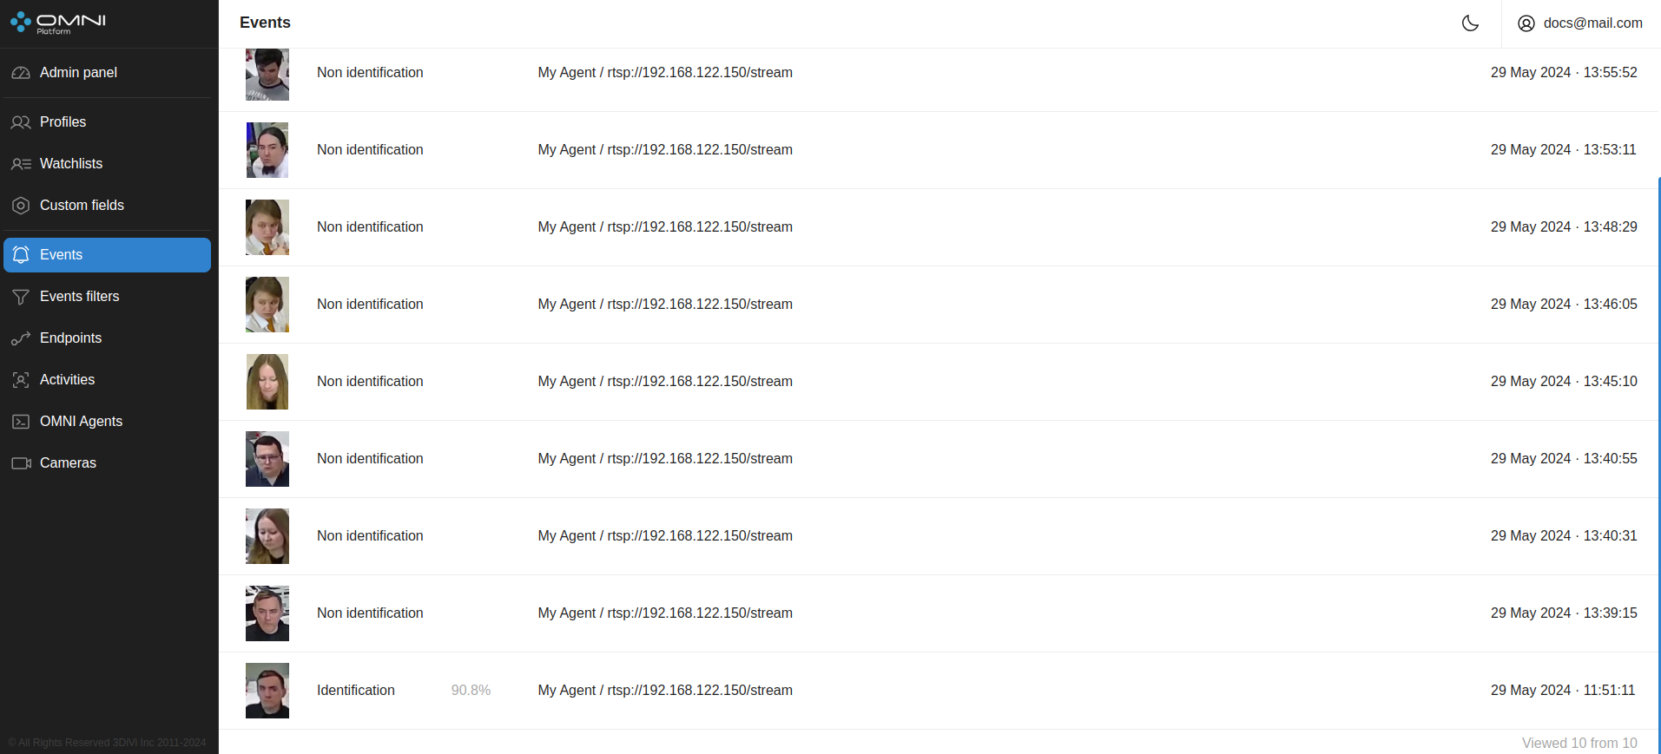Open the user account icon beside docs@mail.com
Viewport: 1661px width, 754px height.
coord(1526,23)
